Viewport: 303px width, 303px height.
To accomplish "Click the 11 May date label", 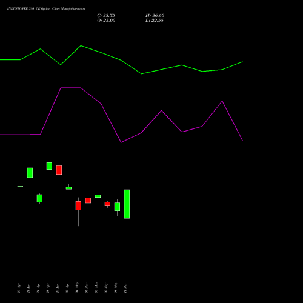I will [x=125, y=288].
